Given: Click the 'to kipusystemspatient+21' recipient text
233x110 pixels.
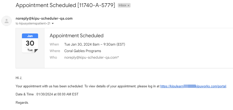Looking at the screenshot, I should point(33,23).
